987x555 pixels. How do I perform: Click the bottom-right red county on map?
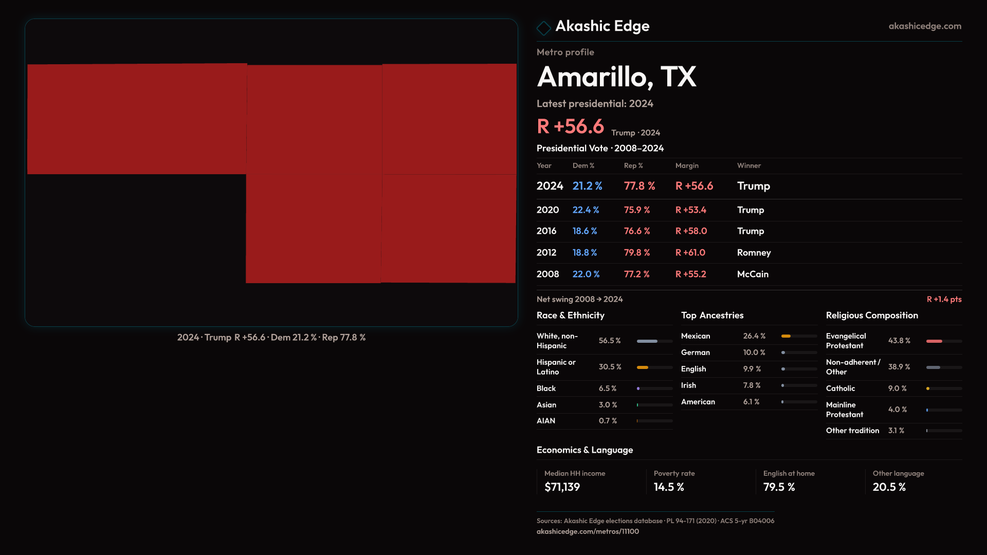[x=448, y=229]
